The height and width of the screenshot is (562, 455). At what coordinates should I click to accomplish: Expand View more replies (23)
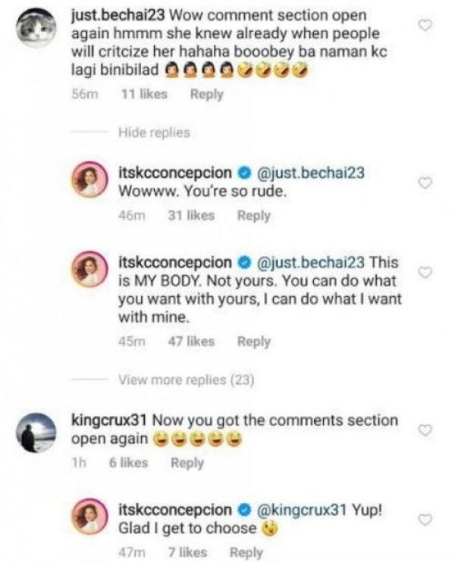[186, 379]
